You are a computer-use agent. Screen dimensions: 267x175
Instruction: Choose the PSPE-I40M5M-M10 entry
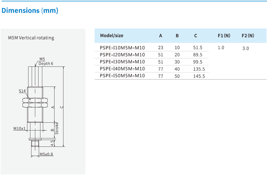[122, 69]
